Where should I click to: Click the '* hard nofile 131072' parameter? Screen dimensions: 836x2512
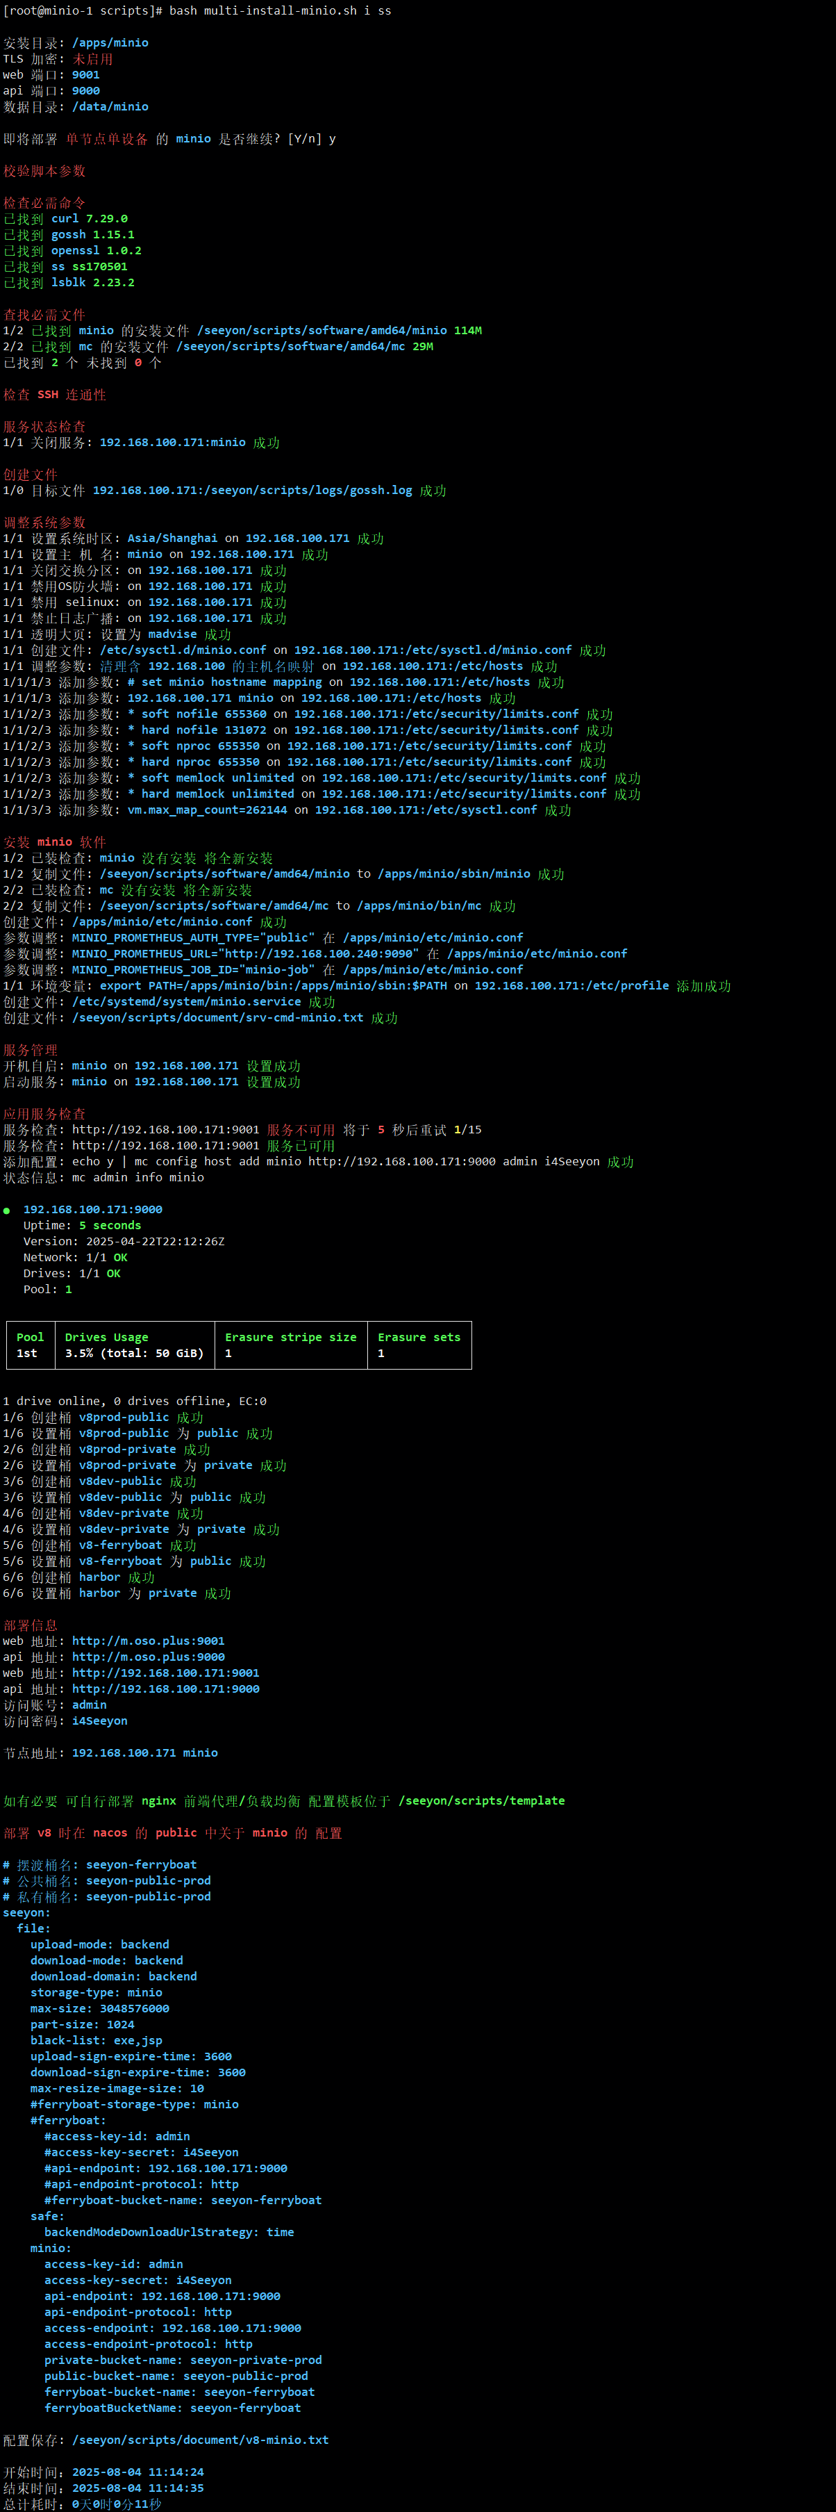197,730
